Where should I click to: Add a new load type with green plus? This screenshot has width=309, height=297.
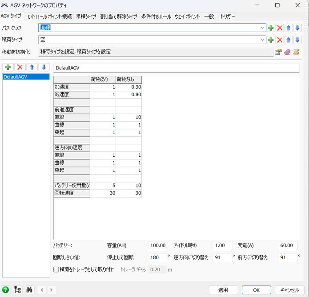click(x=271, y=40)
